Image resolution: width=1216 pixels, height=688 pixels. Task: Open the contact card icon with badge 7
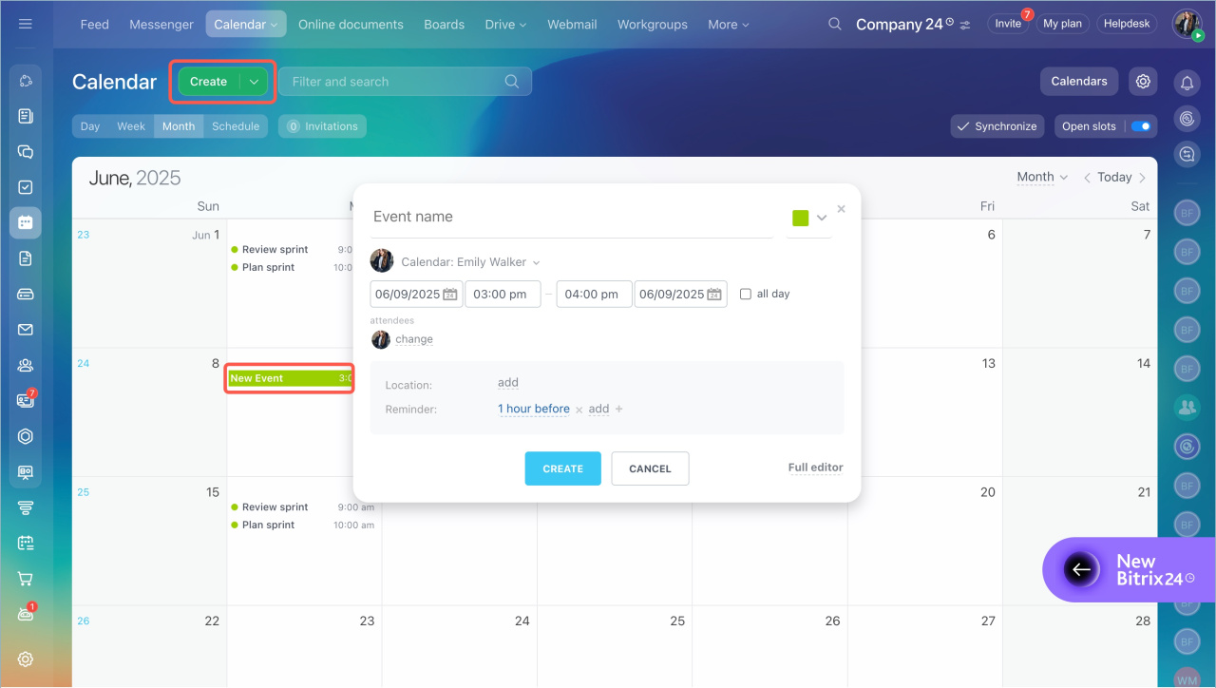pyautogui.click(x=26, y=400)
